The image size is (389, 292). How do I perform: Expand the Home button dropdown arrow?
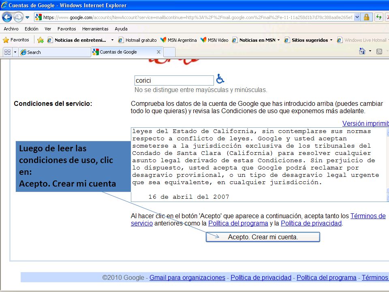point(370,51)
